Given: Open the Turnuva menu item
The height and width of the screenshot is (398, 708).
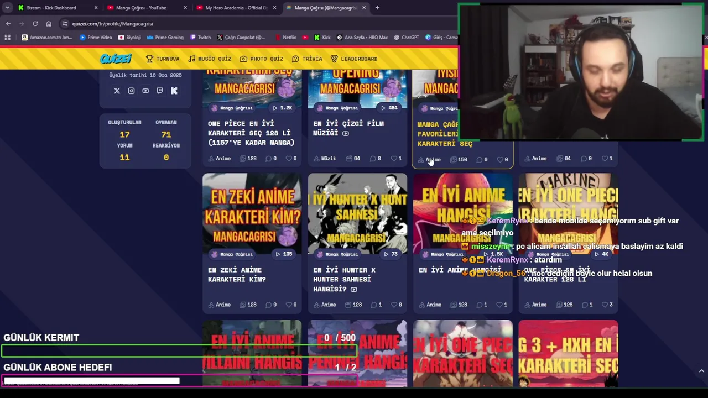Looking at the screenshot, I should [163, 59].
